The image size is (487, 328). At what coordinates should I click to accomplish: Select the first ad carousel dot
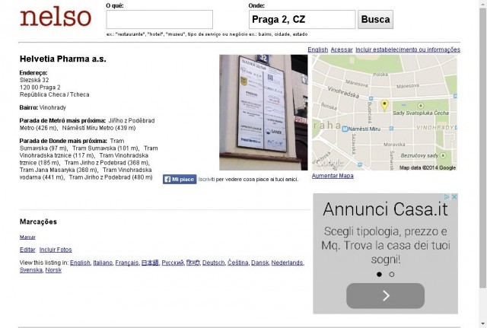click(x=379, y=274)
